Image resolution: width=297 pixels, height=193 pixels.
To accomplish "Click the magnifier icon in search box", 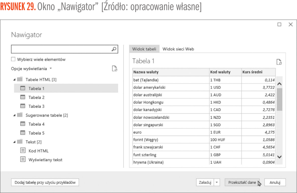I will coord(114,49).
